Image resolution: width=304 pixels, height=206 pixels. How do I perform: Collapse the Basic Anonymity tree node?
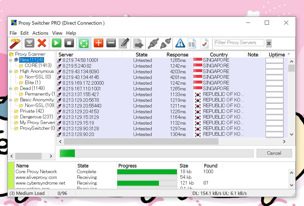pyautogui.click(x=10, y=100)
